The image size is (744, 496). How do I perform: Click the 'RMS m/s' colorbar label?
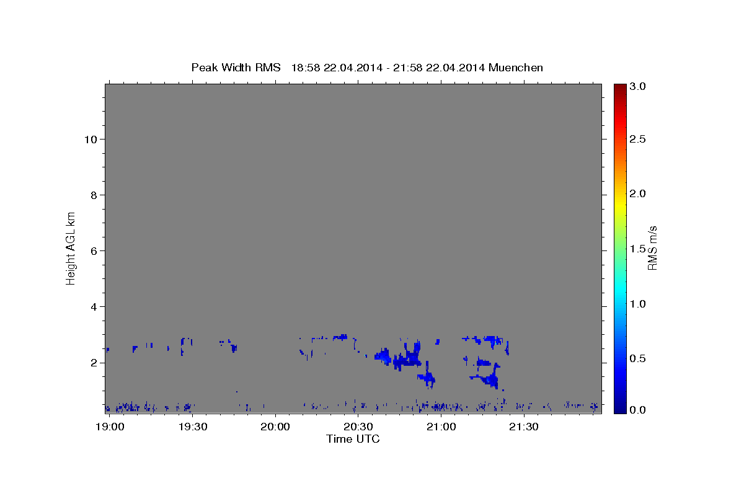click(652, 248)
